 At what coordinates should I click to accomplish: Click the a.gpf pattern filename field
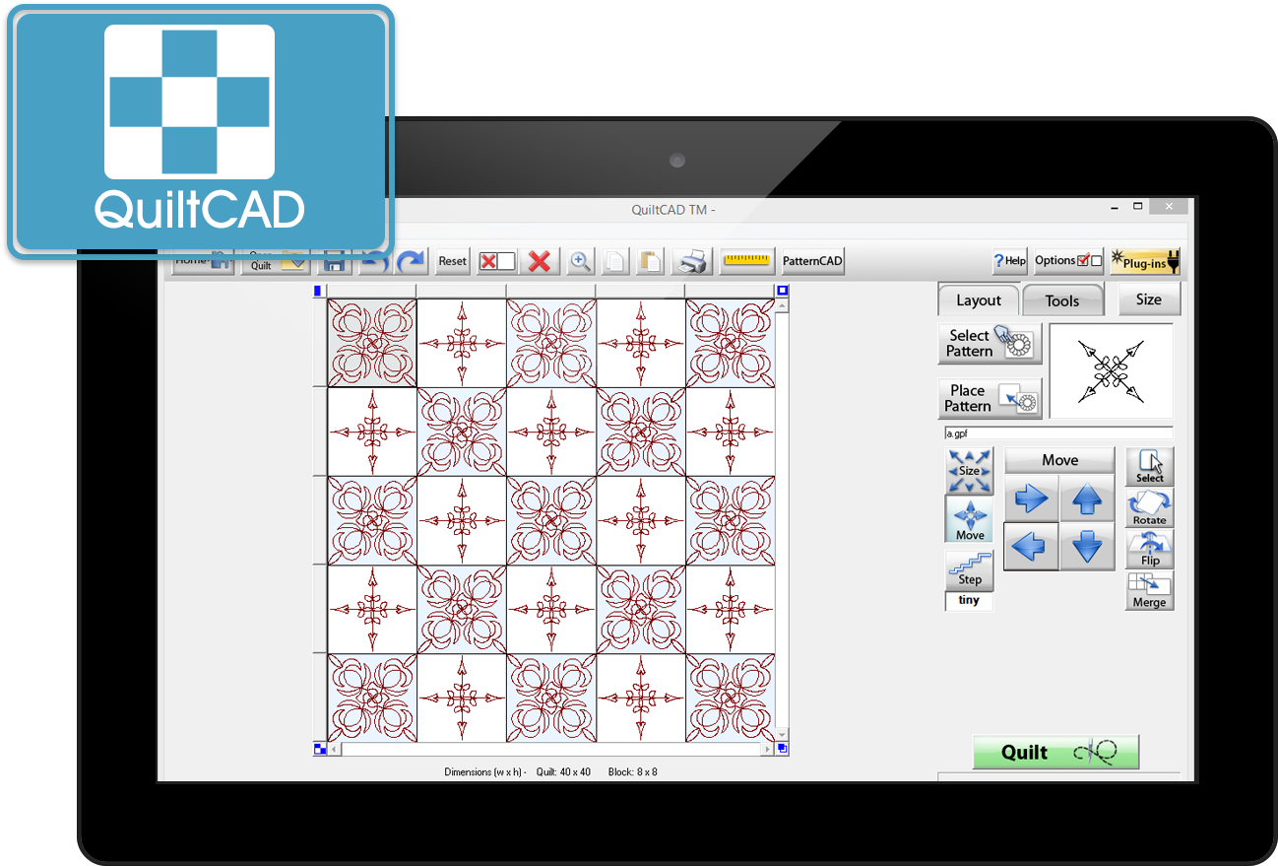click(1056, 433)
